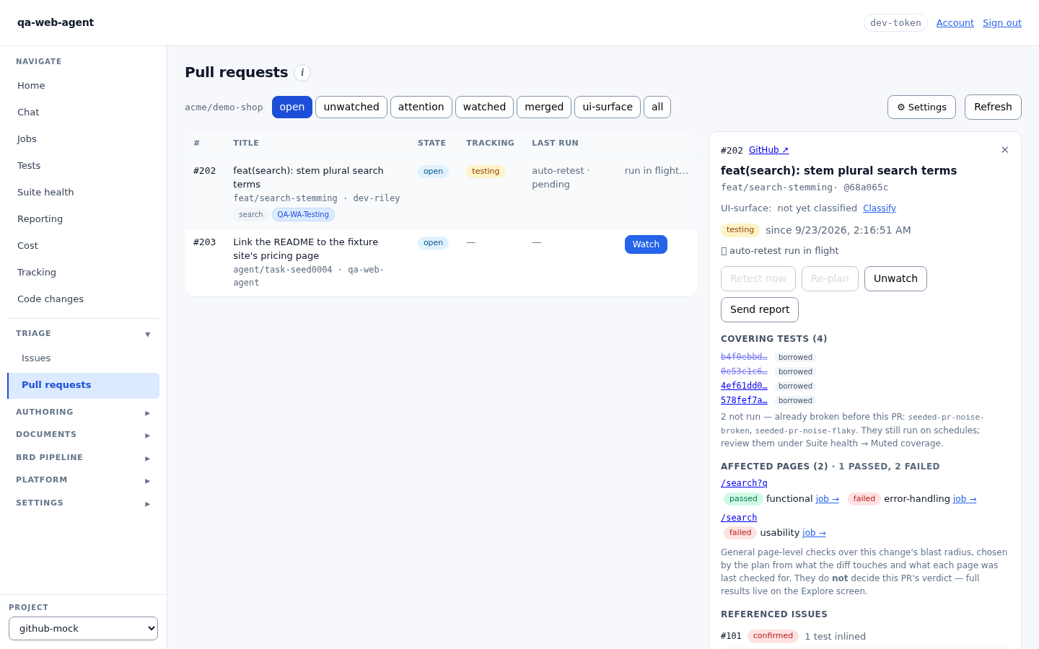Show merged pull requests

pos(544,107)
